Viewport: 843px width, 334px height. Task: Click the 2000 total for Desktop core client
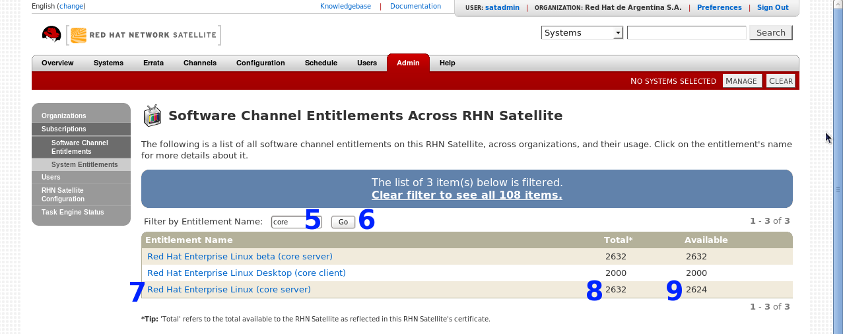(616, 273)
